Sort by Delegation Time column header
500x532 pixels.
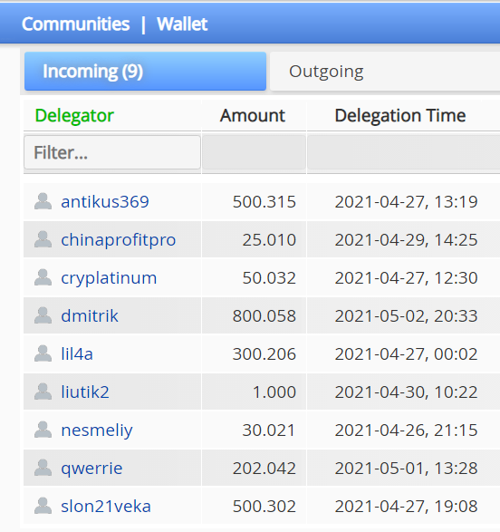(x=400, y=115)
